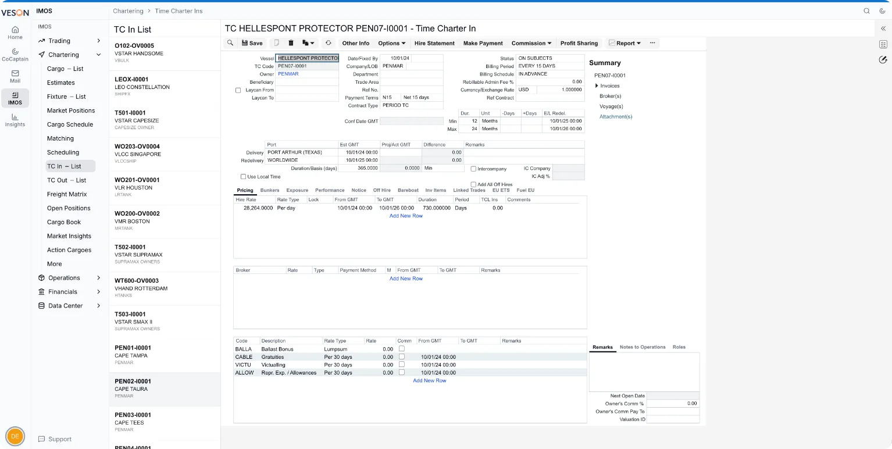Viewport: 892px width, 449px height.
Task: Create a new blank document
Action: tap(277, 43)
